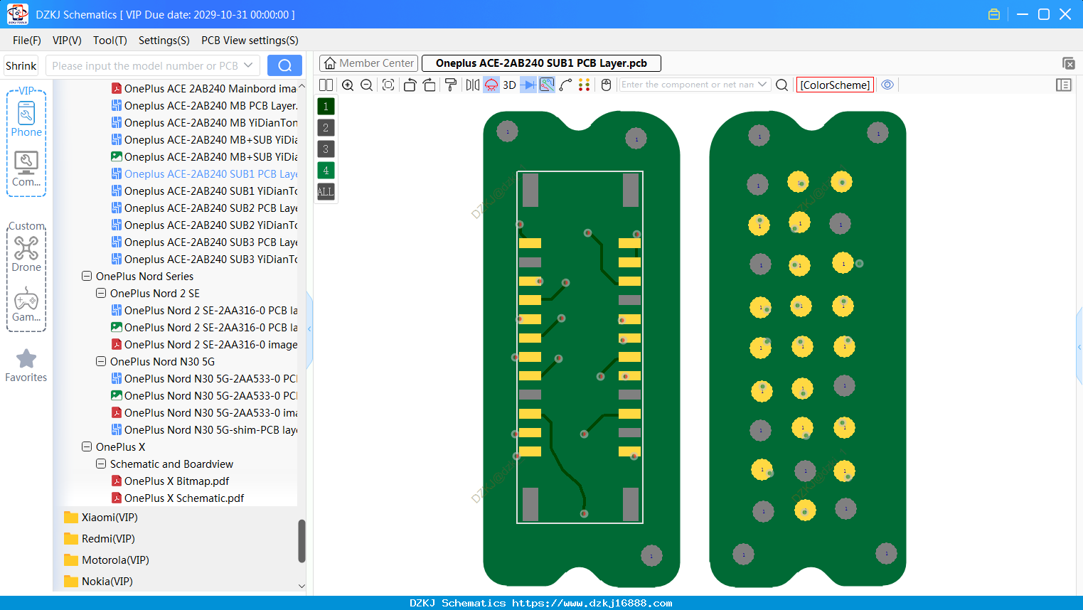Toggle the 3D view mode
The height and width of the screenshot is (610, 1083).
click(509, 85)
